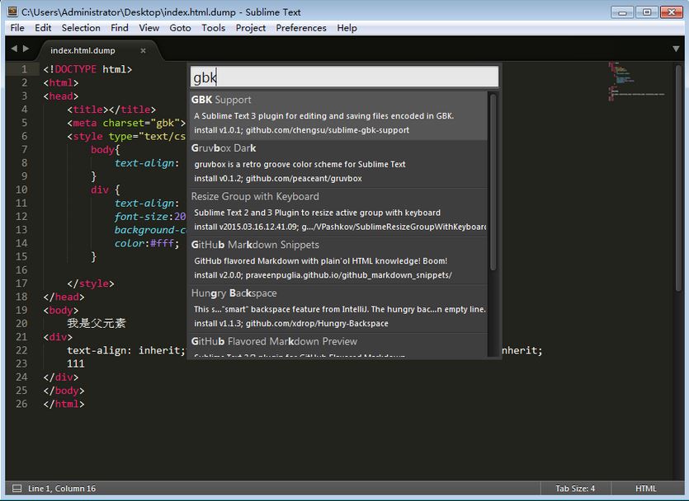The image size is (689, 501).
Task: Select Resize Group with Keyboard package
Action: point(338,212)
